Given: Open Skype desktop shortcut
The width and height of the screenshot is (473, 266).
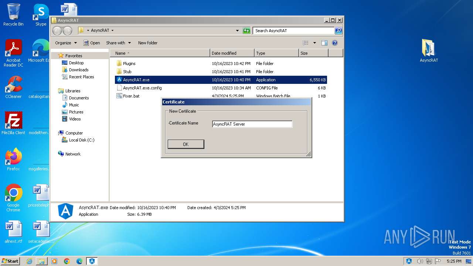Looking at the screenshot, I should tap(41, 15).
